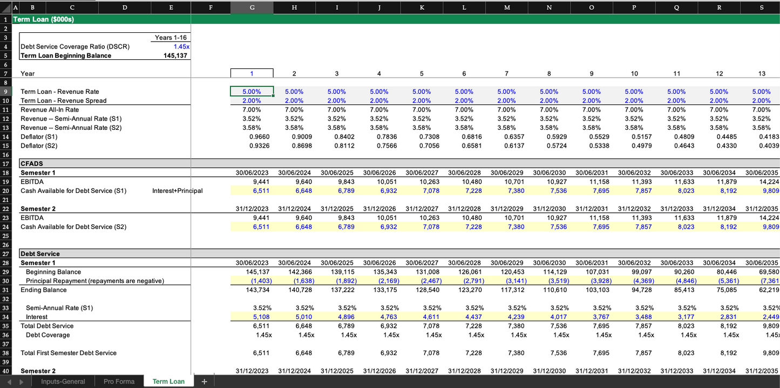The width and height of the screenshot is (780, 388).
Task: Select the Term Loan sheet tab
Action: [168, 382]
